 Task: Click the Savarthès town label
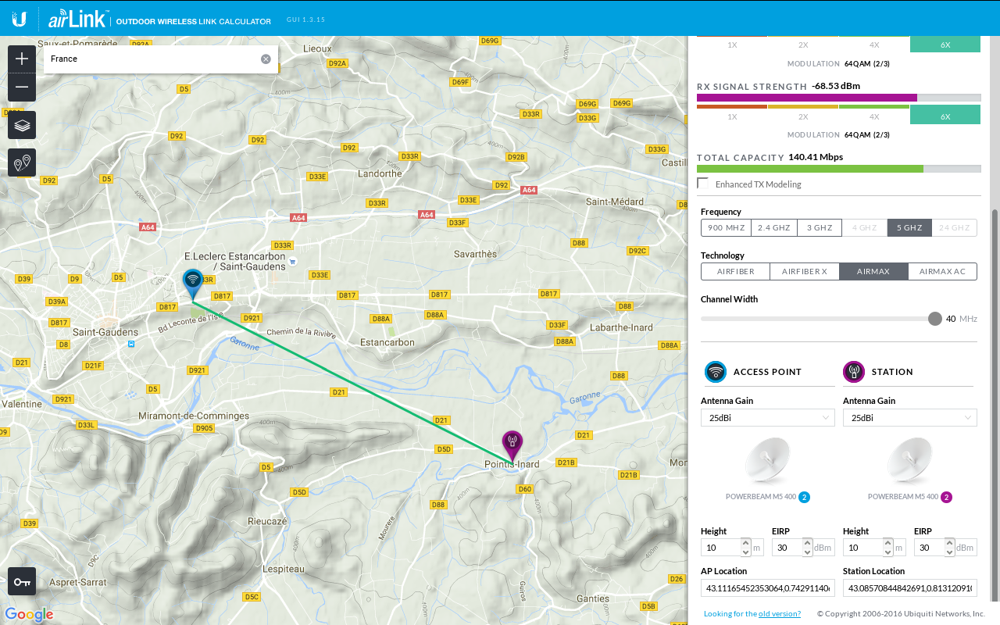475,254
